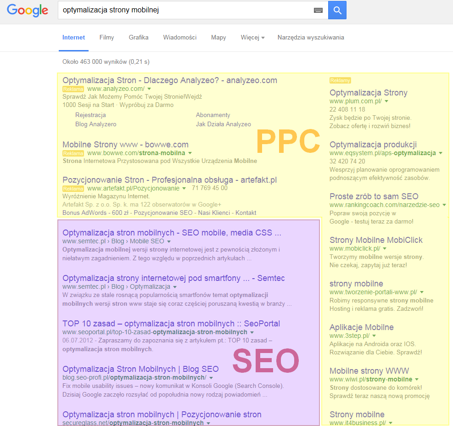Open dropdown arrow next to www.plum.com.pl
Image resolution: width=453 pixels, height=426 pixels.
tap(386, 101)
